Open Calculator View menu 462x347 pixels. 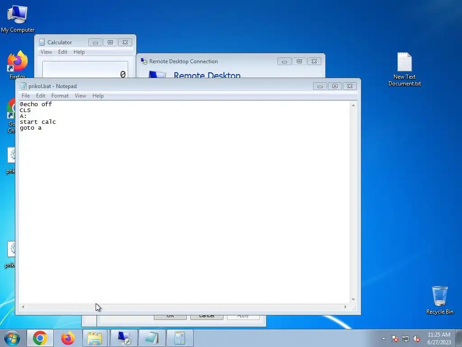point(46,52)
